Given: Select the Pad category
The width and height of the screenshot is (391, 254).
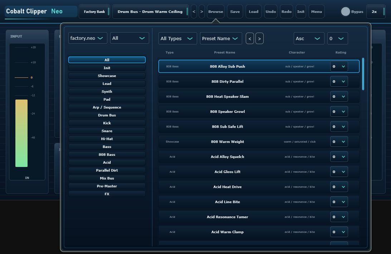Looking at the screenshot, I should coord(107,99).
